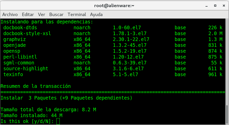Maximize the terminal window

215,5
